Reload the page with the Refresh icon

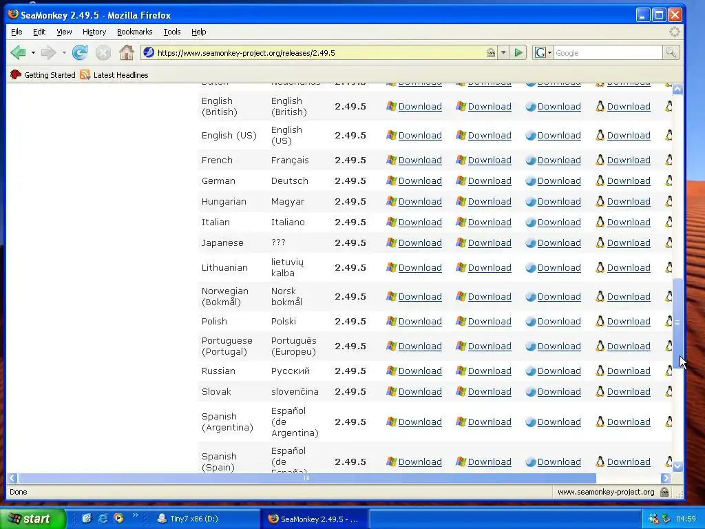point(80,52)
